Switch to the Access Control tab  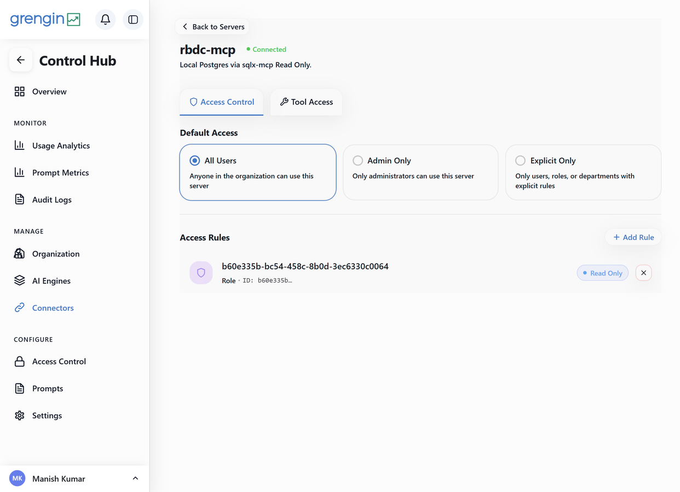pyautogui.click(x=221, y=102)
